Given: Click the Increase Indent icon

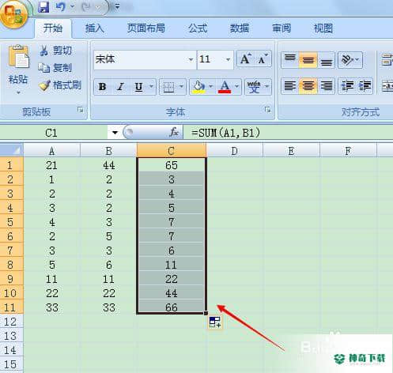Looking at the screenshot, I should tap(365, 86).
